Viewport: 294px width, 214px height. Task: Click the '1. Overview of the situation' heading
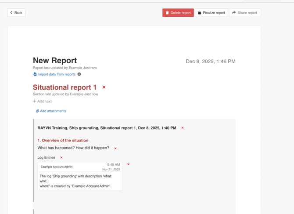tap(63, 141)
